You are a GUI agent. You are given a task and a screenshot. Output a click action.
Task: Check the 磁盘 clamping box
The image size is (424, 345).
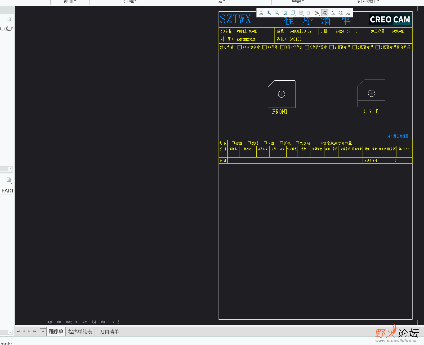[233, 143]
